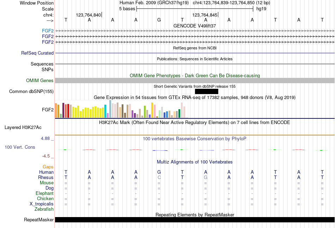
Task: Click the Human alignment row label
Action: point(46,172)
